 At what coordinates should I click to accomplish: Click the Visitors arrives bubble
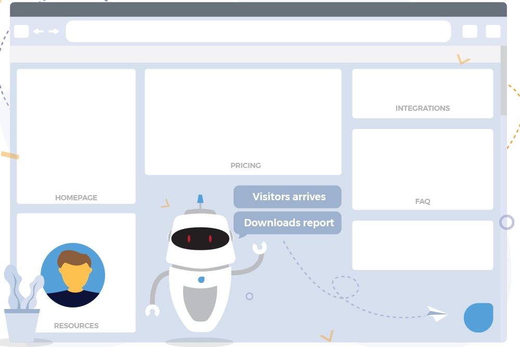[288, 197]
